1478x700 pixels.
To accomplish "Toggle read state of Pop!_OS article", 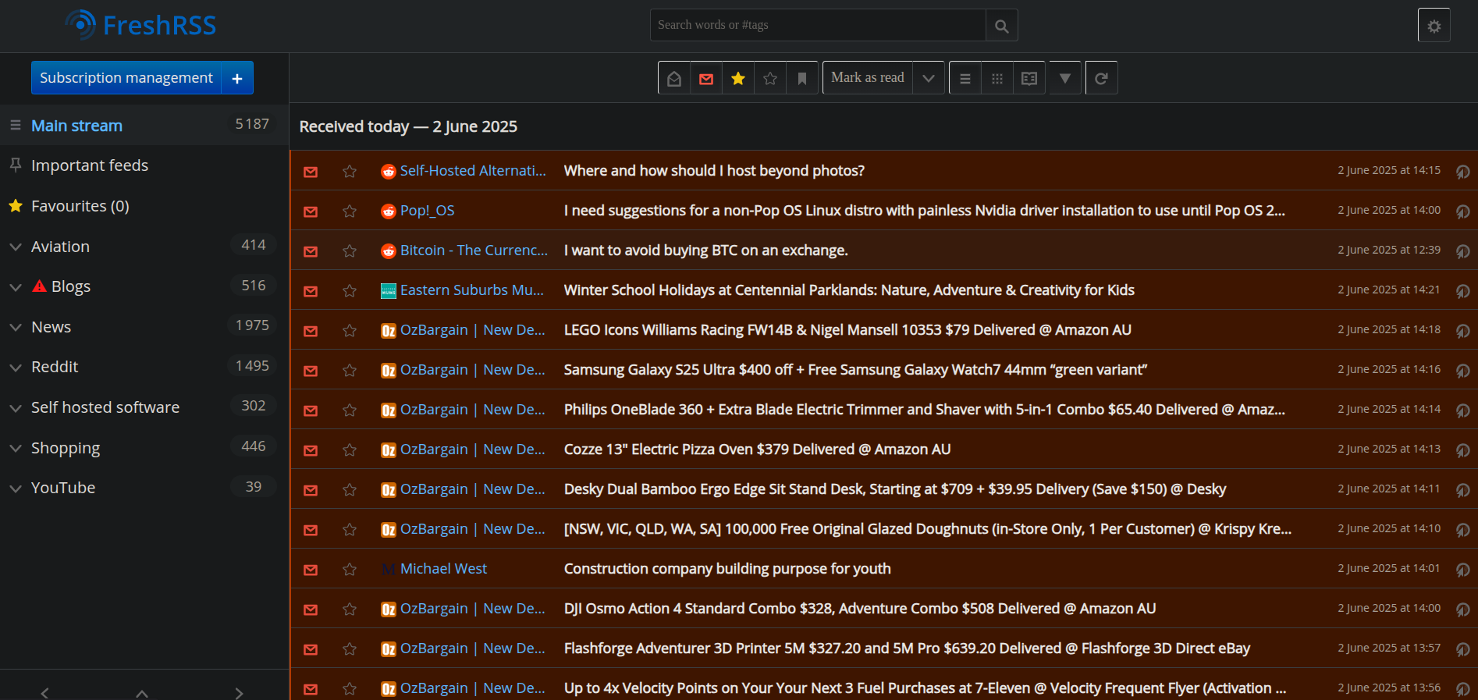I will [x=311, y=211].
